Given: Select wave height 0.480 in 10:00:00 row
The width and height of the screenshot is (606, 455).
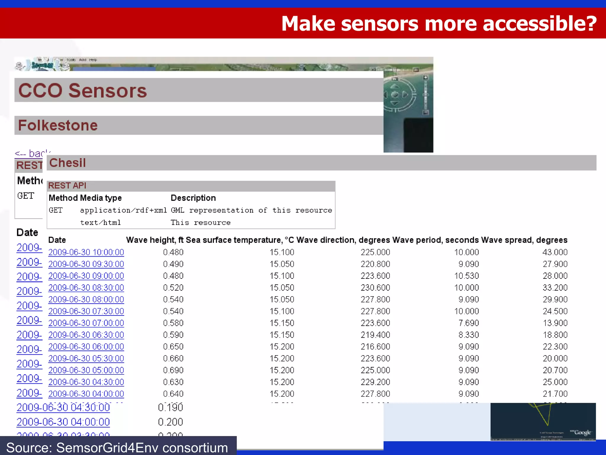Looking at the screenshot, I should 173,252.
